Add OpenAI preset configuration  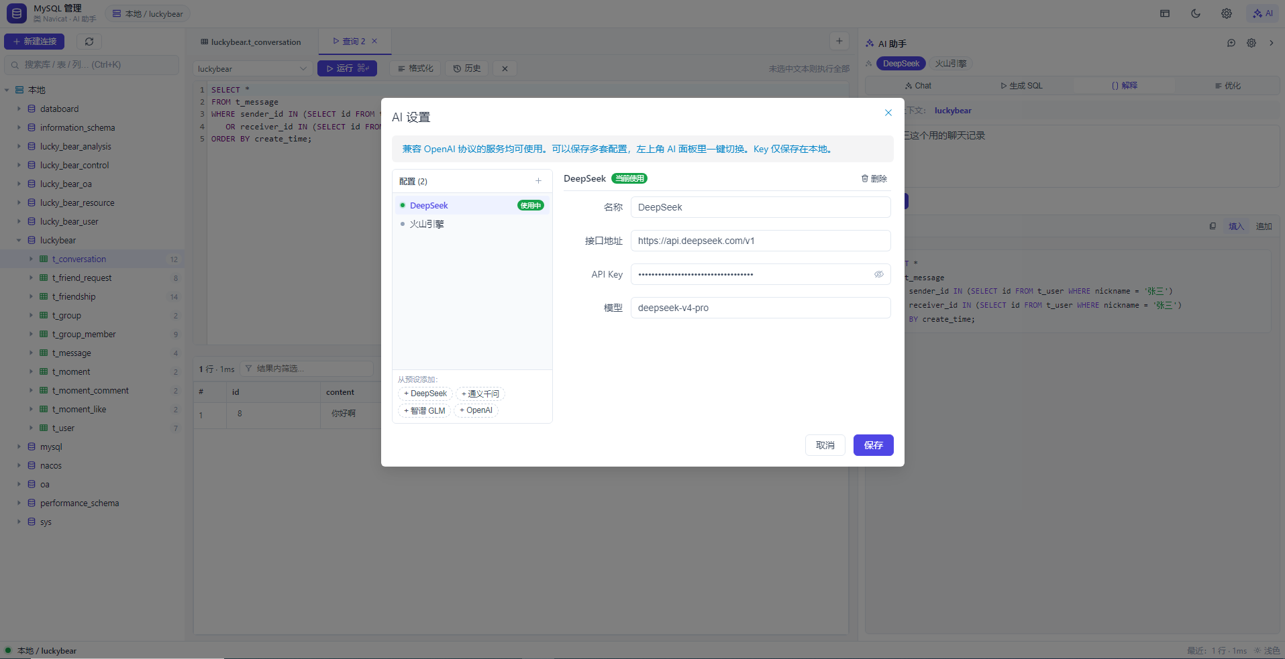coord(476,410)
